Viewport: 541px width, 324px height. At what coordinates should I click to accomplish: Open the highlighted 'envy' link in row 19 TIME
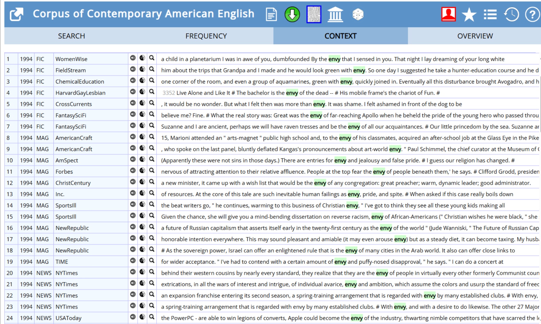(340, 262)
